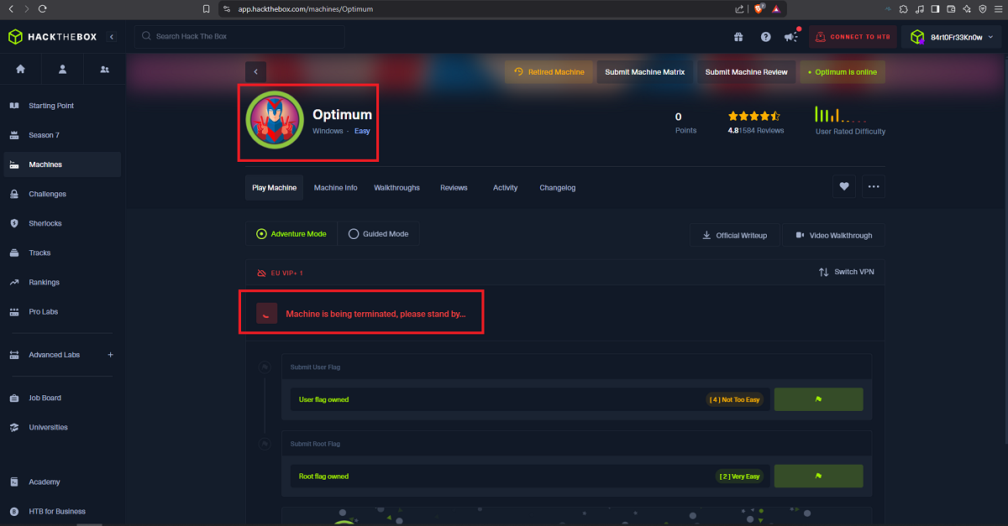Image resolution: width=1008 pixels, height=526 pixels.
Task: Select Guided Mode
Action: (x=378, y=234)
